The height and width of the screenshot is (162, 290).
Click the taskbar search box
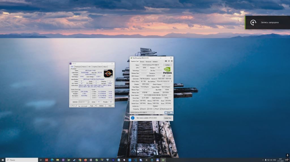[22, 160]
